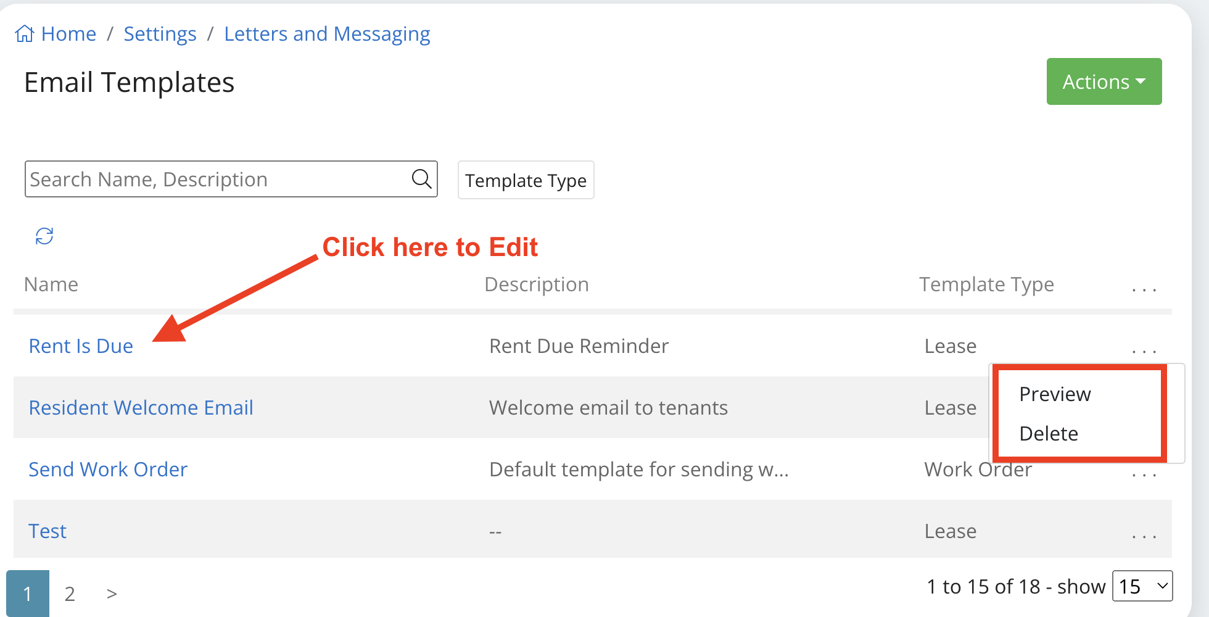1209x617 pixels.
Task: Click the Home house icon in breadcrumb
Action: coord(25,33)
